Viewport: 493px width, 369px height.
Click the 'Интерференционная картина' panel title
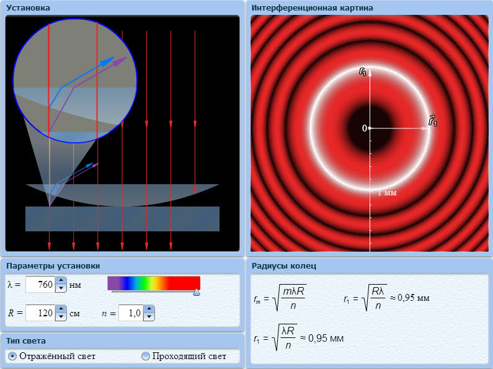pos(312,8)
